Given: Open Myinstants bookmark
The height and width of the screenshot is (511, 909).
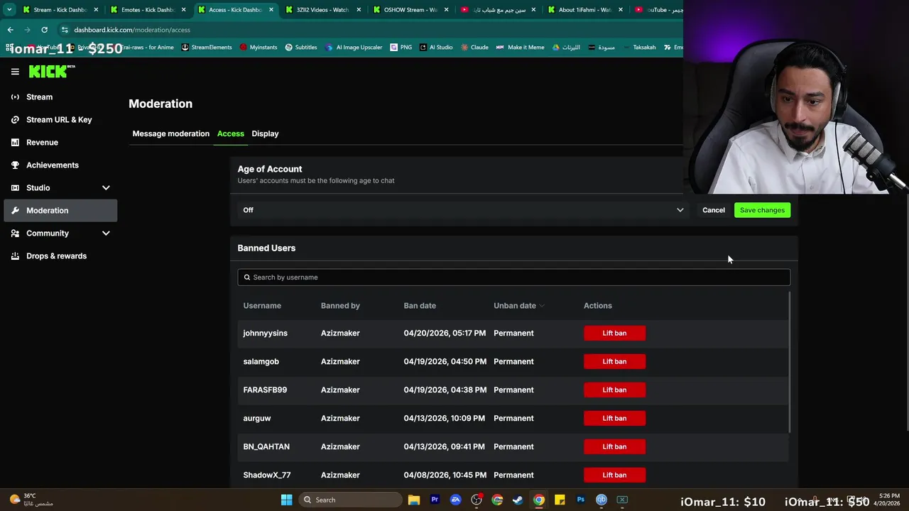Looking at the screenshot, I should coord(258,48).
